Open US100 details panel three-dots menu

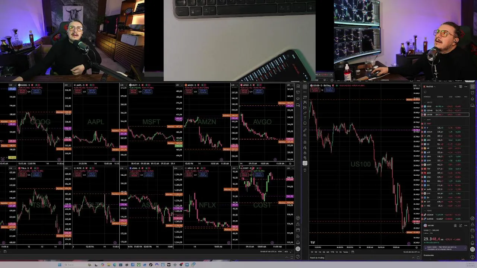(x=466, y=226)
